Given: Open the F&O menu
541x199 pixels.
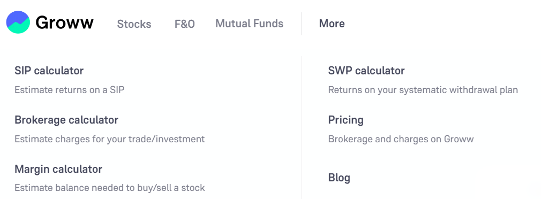Looking at the screenshot, I should [x=185, y=24].
